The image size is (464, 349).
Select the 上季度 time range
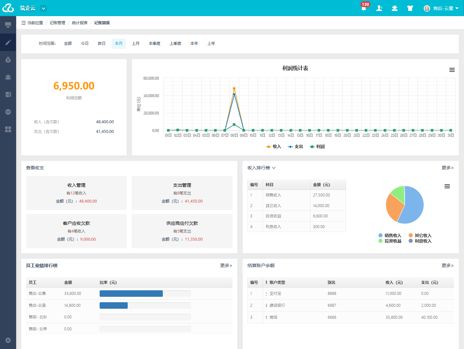coord(175,44)
